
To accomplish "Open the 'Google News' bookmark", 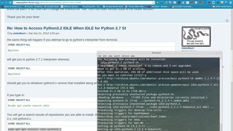I will coord(52,7).
